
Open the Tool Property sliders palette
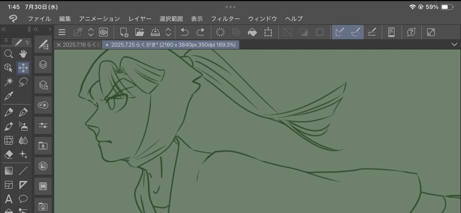coord(43,125)
